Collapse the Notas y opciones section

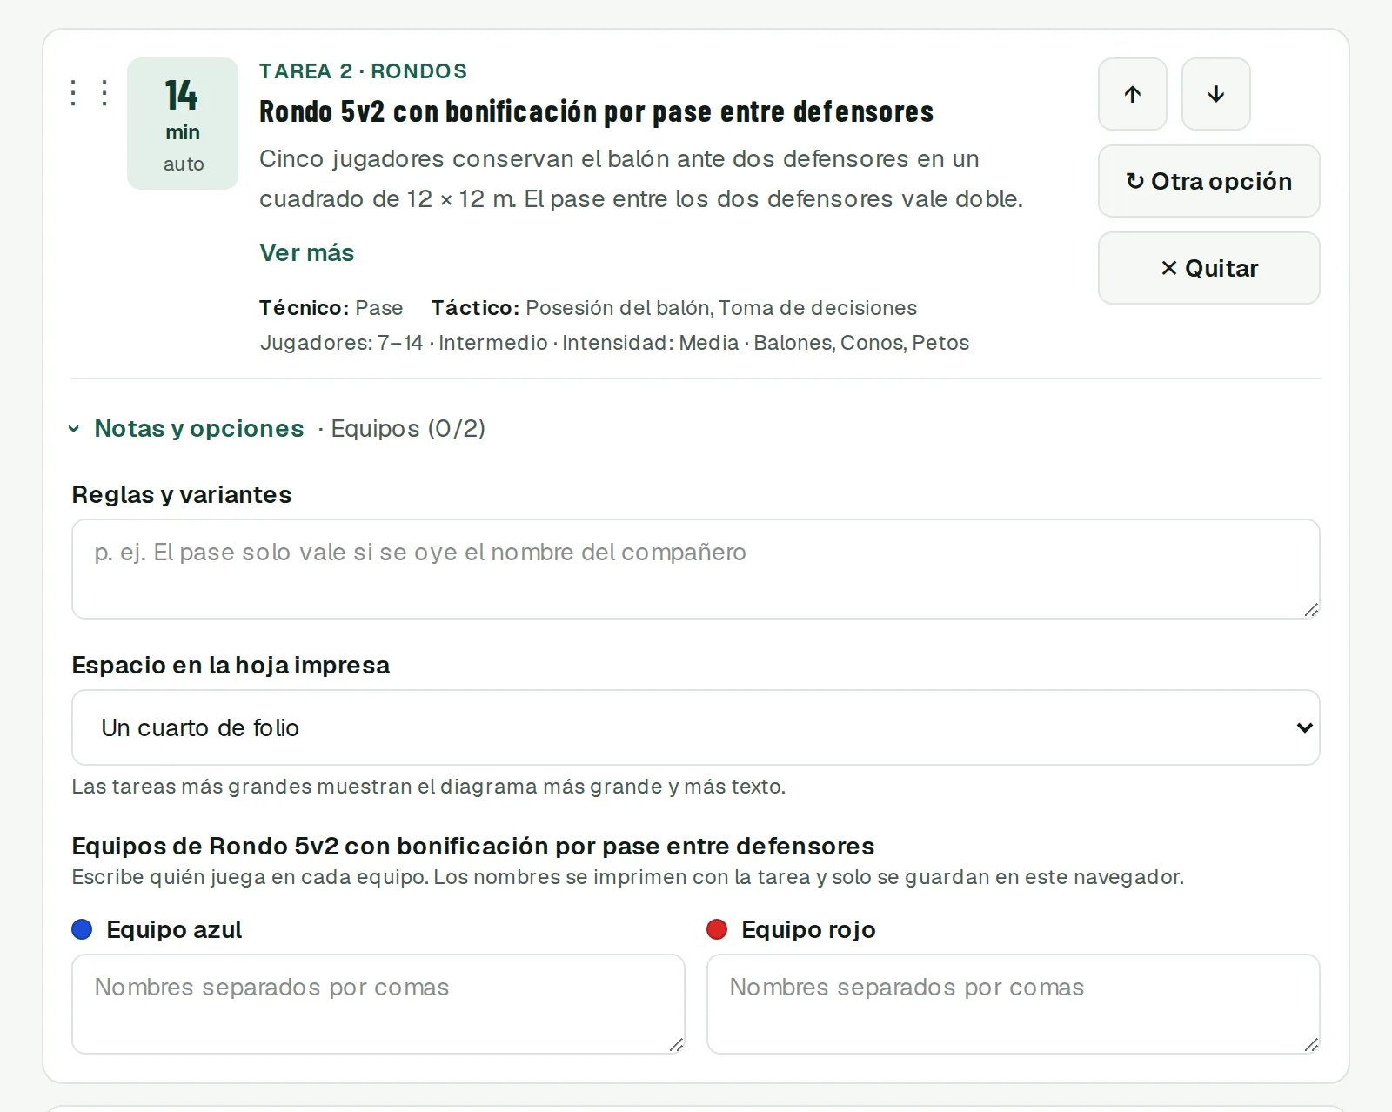coord(186,428)
